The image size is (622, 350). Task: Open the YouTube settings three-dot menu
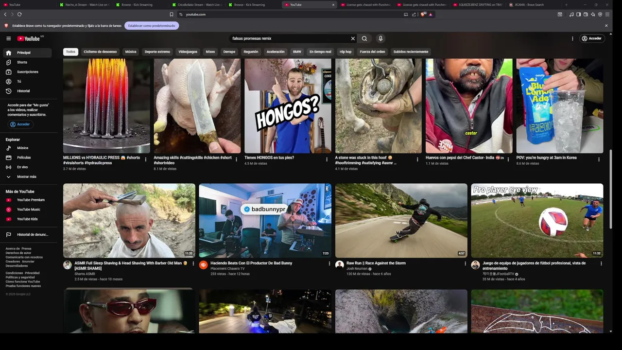[572, 38]
